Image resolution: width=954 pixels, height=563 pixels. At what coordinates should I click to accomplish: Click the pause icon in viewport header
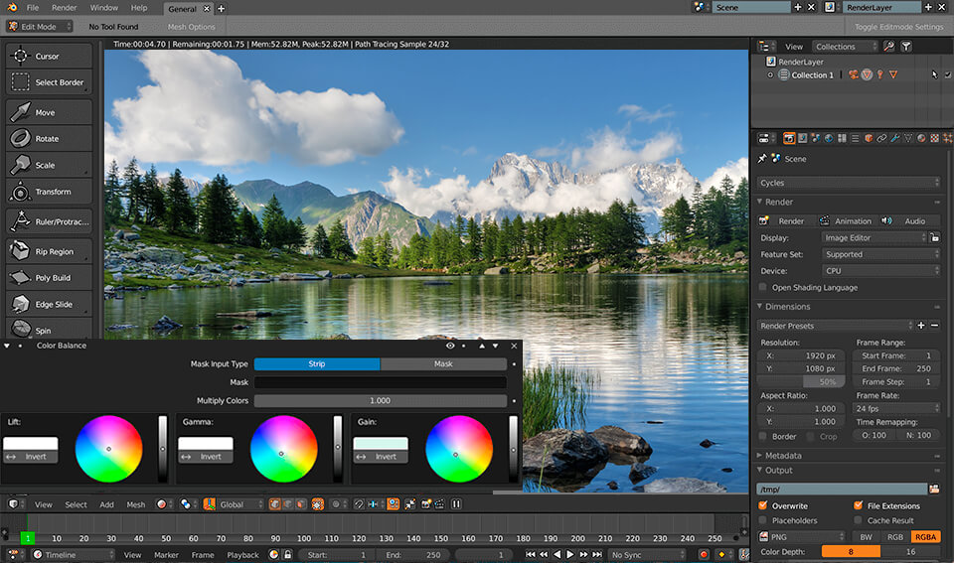(456, 504)
